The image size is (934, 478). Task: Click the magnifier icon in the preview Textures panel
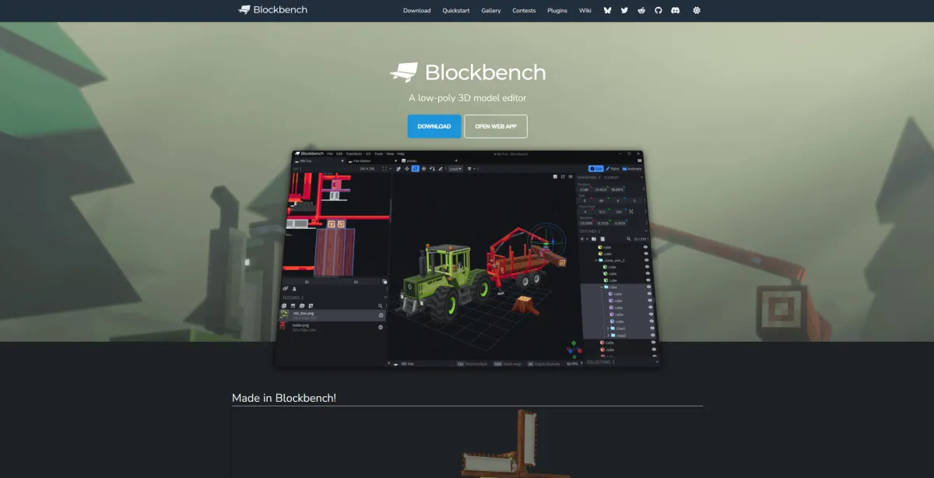(x=380, y=306)
